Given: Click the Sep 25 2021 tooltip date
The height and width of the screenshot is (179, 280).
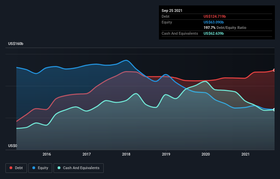Looking at the screenshot, I should (x=172, y=11).
